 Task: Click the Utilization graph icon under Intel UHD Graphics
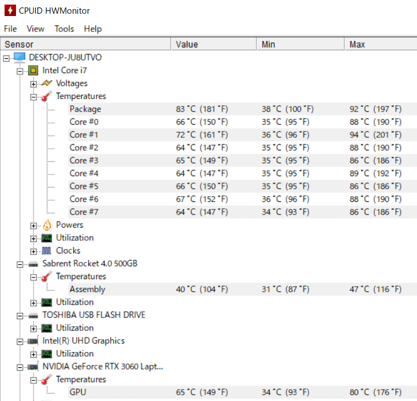point(46,354)
